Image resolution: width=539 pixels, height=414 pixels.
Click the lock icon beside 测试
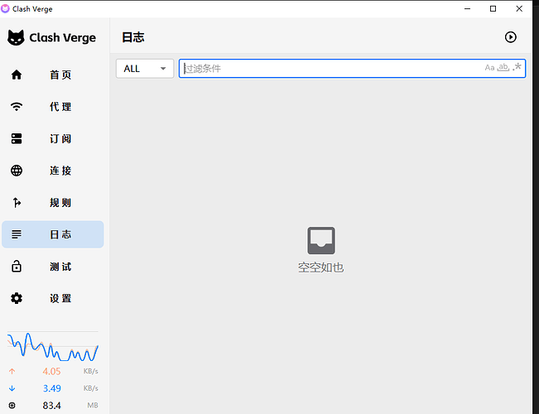coord(17,266)
